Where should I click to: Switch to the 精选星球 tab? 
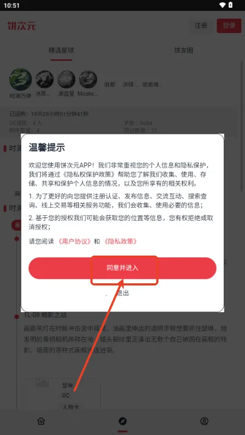[x=61, y=50]
